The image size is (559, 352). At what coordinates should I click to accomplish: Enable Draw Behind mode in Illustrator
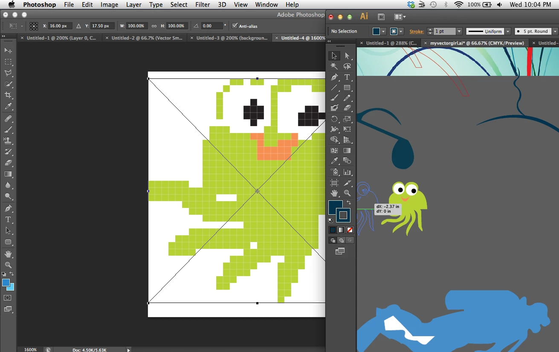coord(341,240)
